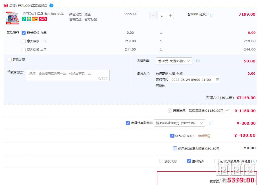
Task: Click the ¥-1150.00 cross-store discount
Action: pos(245,111)
